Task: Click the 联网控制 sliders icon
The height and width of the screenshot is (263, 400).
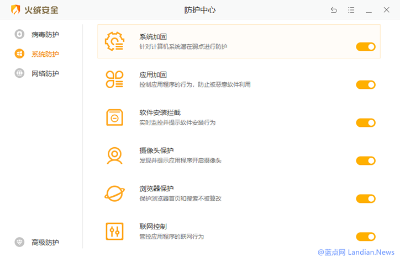Action: coord(114,231)
